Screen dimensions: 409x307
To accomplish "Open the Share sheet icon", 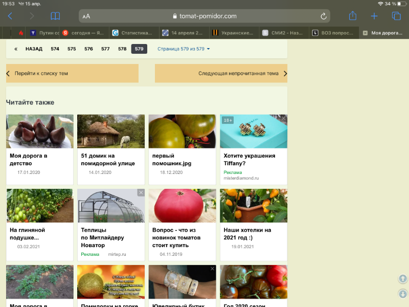I will [352, 16].
